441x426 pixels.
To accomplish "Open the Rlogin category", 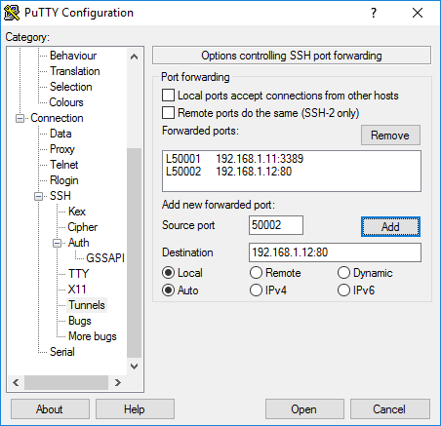I will click(x=64, y=180).
